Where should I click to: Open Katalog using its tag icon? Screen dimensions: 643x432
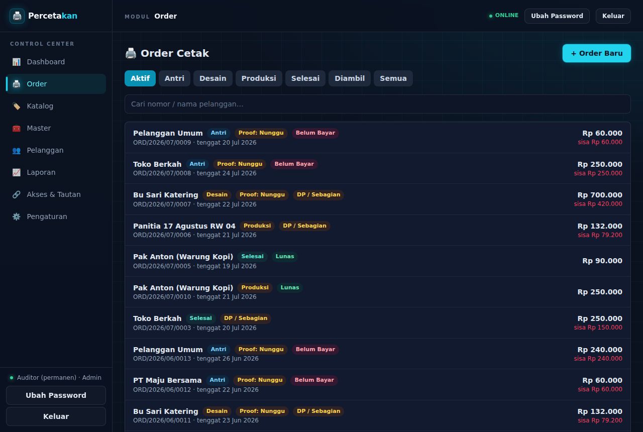17,106
